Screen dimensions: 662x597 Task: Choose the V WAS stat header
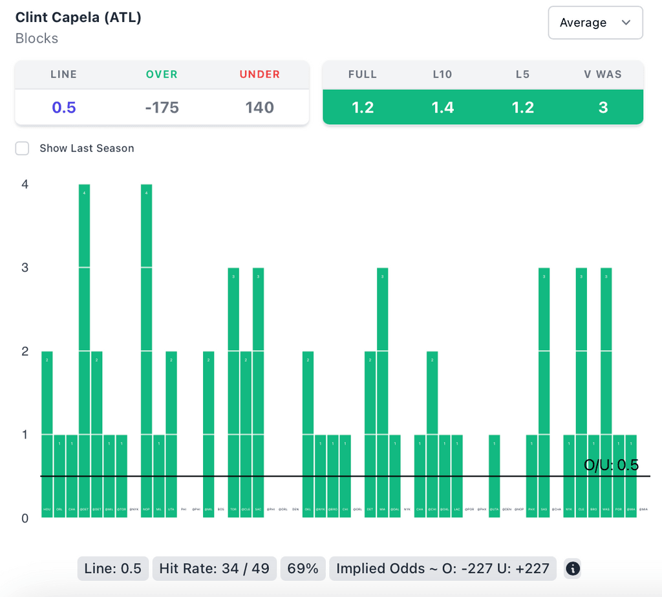(603, 74)
